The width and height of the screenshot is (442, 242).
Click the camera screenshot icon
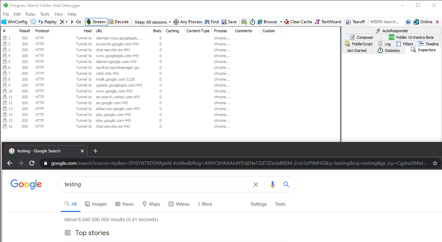pos(244,22)
